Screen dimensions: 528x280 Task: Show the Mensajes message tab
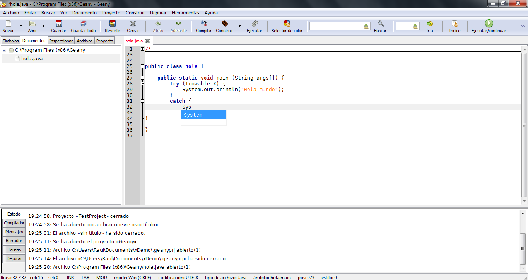tap(14, 232)
